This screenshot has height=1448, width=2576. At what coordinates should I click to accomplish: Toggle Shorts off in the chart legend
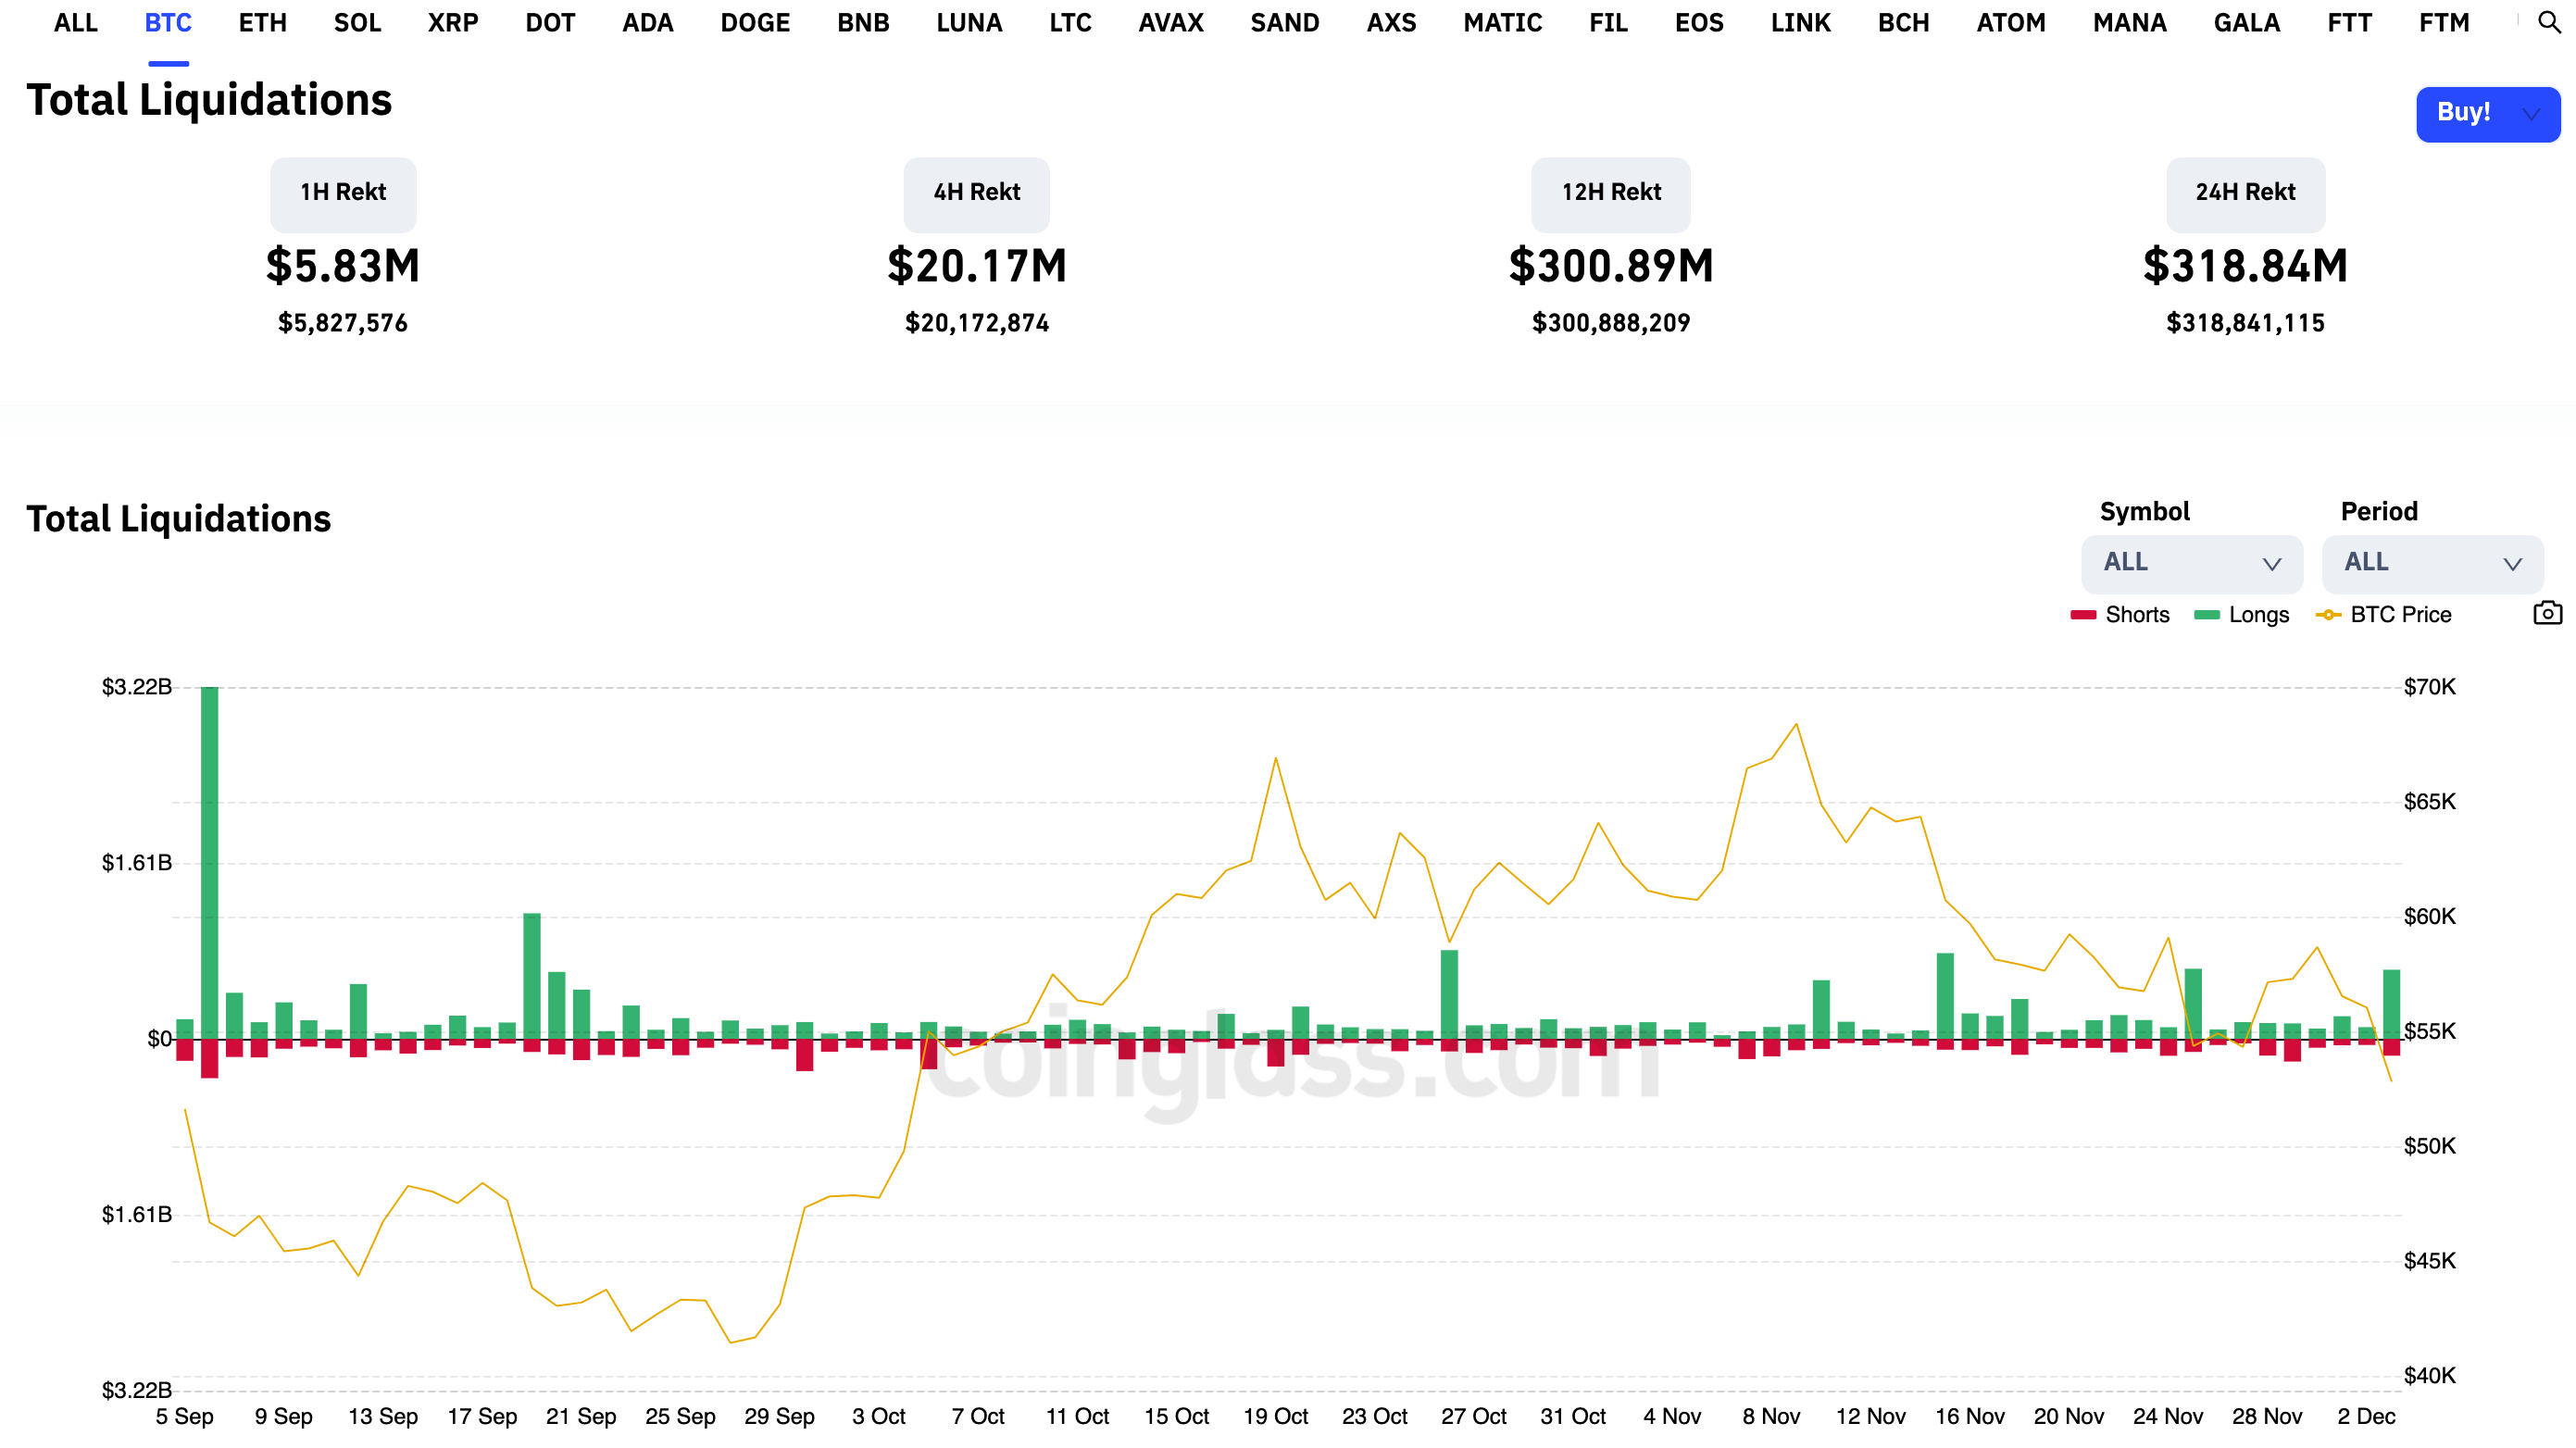2122,615
